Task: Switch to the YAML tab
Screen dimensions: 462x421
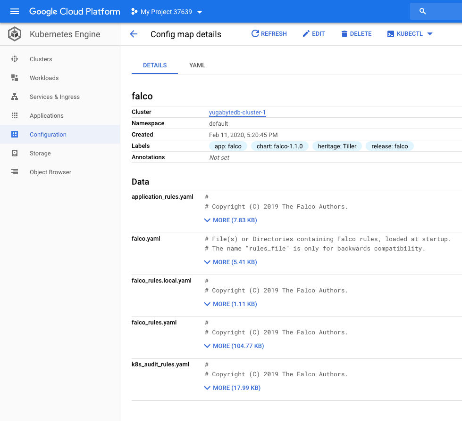Action: point(197,65)
